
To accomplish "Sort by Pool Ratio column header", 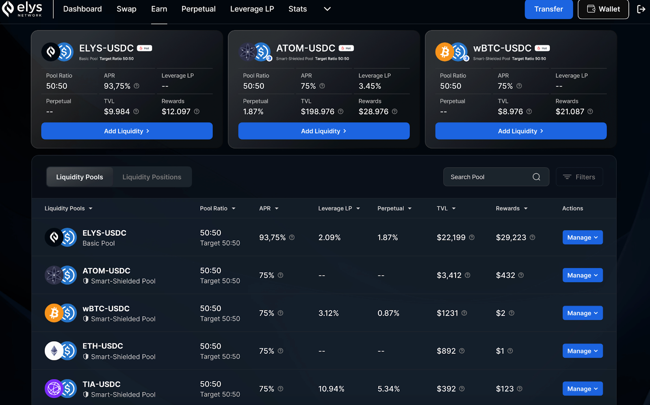I will 218,209.
